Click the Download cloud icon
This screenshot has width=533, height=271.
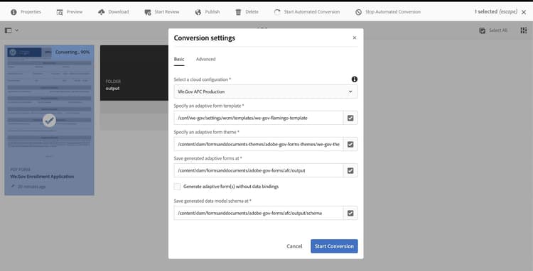tap(102, 12)
